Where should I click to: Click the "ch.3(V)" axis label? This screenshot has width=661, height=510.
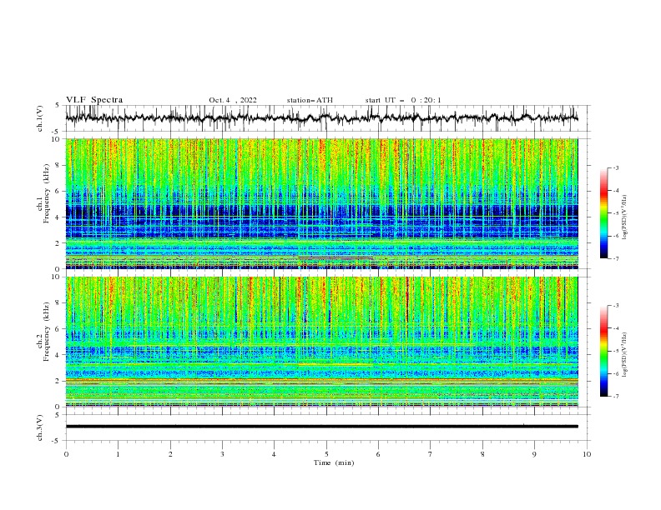click(40, 427)
